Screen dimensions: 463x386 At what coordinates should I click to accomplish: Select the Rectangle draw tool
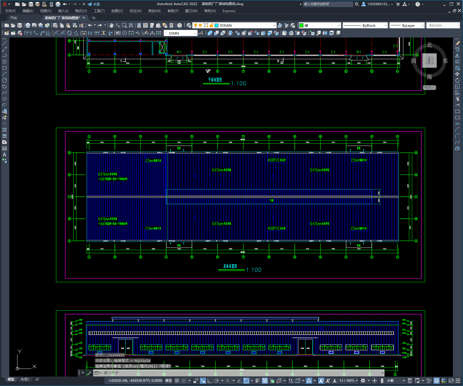click(x=5, y=68)
